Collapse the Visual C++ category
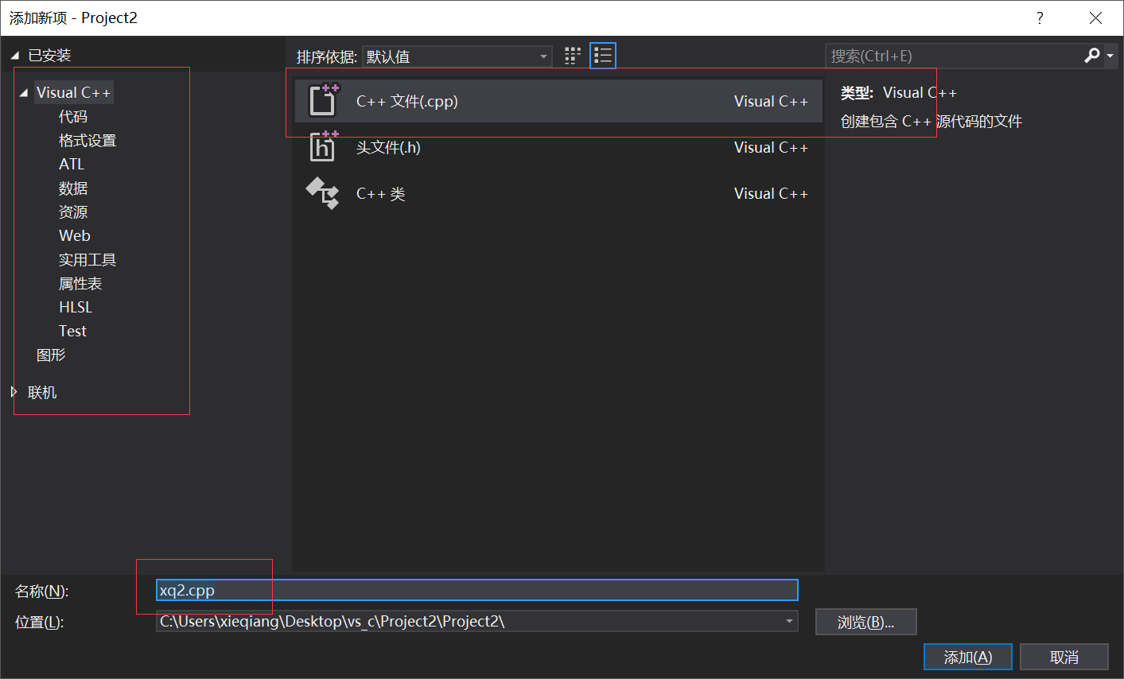The height and width of the screenshot is (679, 1124). pyautogui.click(x=24, y=91)
